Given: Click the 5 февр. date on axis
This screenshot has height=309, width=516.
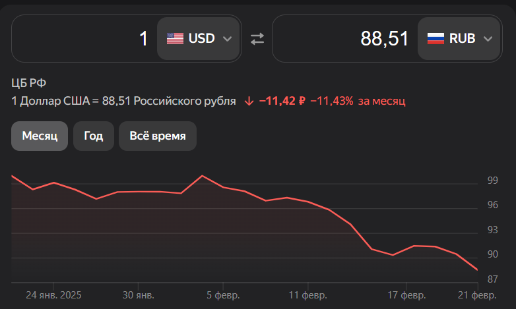Looking at the screenshot, I should (x=222, y=295).
